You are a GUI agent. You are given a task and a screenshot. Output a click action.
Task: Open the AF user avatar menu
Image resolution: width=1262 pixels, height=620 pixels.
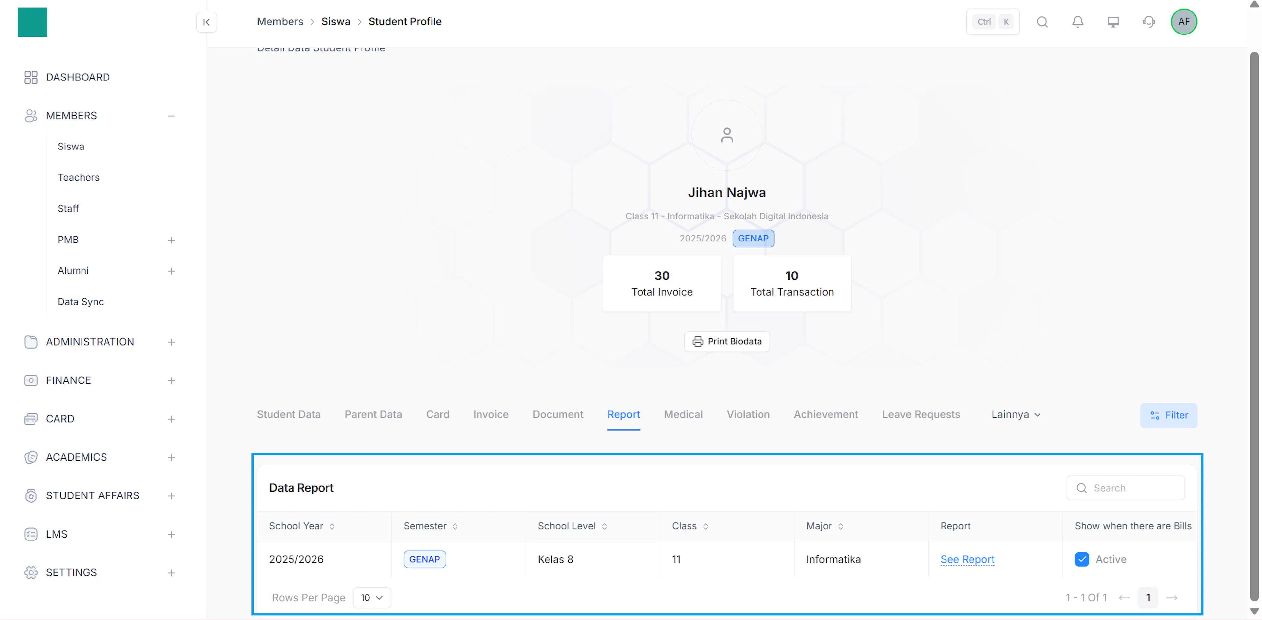point(1183,22)
